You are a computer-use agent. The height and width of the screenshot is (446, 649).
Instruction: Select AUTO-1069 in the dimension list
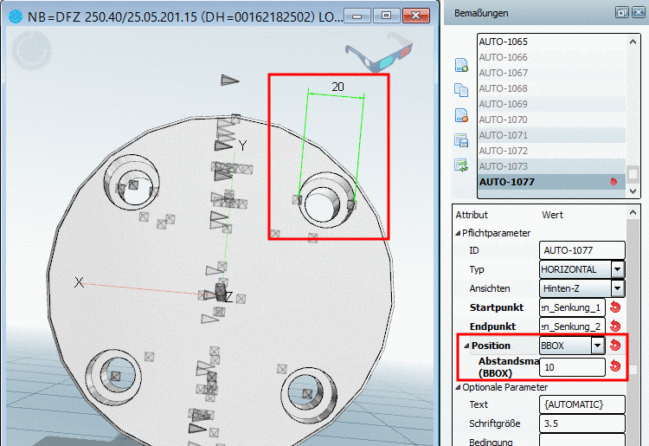point(551,104)
